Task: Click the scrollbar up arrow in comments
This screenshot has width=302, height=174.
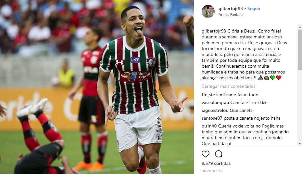Action: [x=300, y=27]
